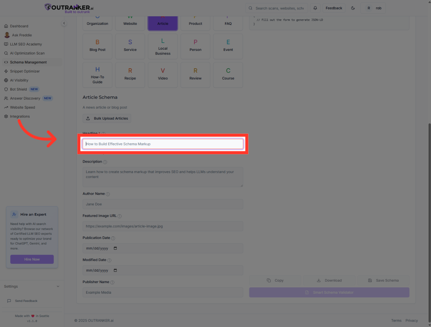Open Snippet Optimizer page

[25, 71]
